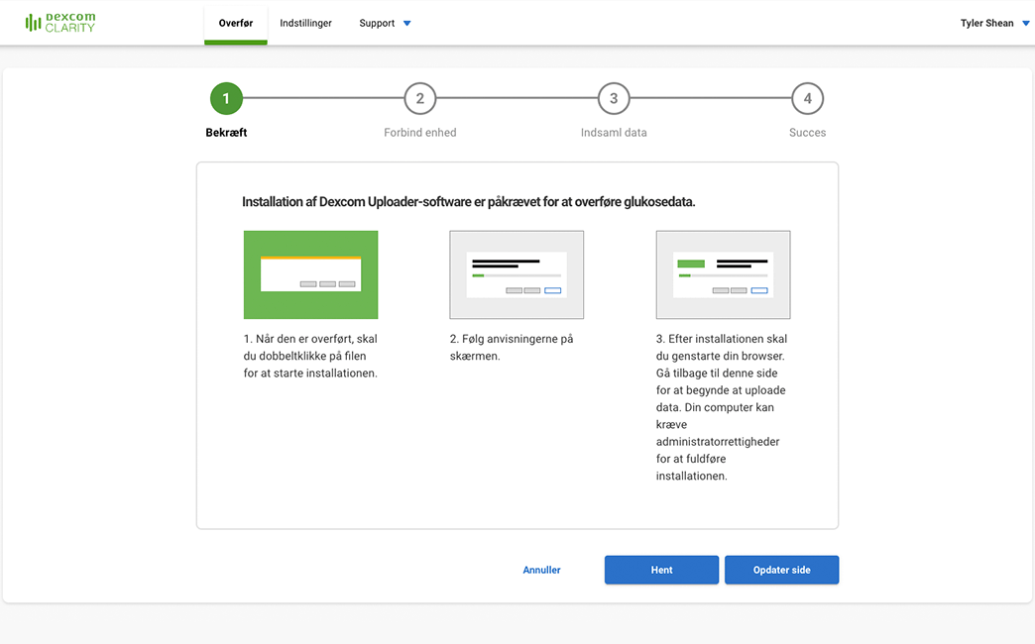The height and width of the screenshot is (644, 1035).
Task: Select step 1 Bekræft circle
Action: pos(226,98)
